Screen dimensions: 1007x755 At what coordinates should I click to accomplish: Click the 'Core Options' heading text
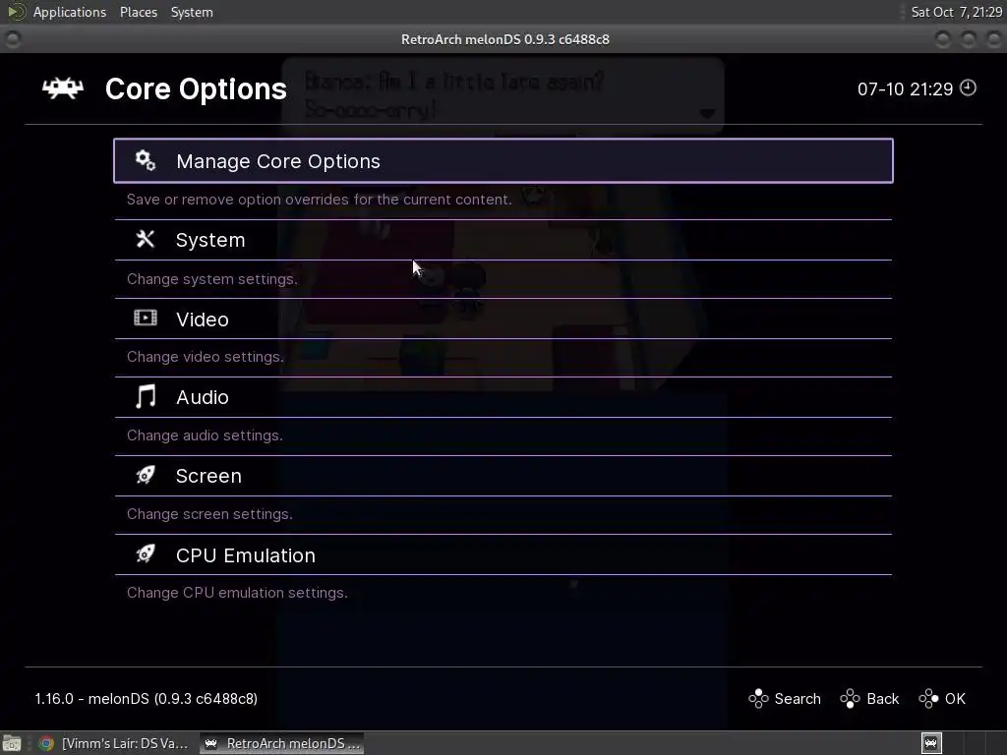196,89
